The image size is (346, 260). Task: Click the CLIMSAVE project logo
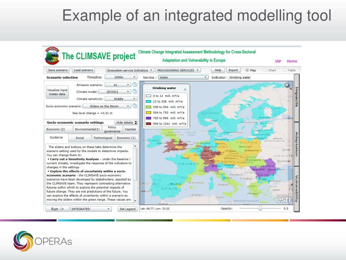tap(52, 56)
